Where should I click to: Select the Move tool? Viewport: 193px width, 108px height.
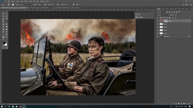[3, 13]
